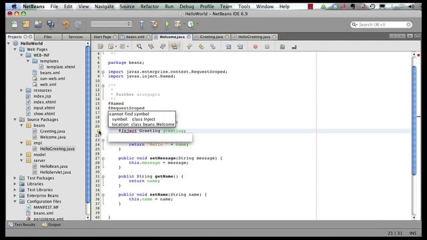Screen dimensions: 427x240
Task: Collapse the setName method fold
Action: click(x=103, y=195)
